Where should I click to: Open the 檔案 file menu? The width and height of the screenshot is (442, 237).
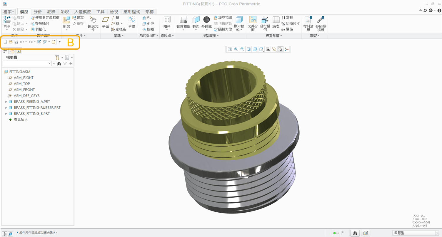point(9,12)
